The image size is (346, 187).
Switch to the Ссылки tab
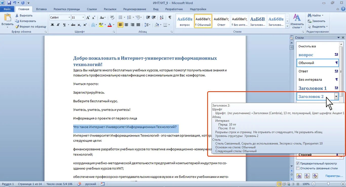pos(92,9)
